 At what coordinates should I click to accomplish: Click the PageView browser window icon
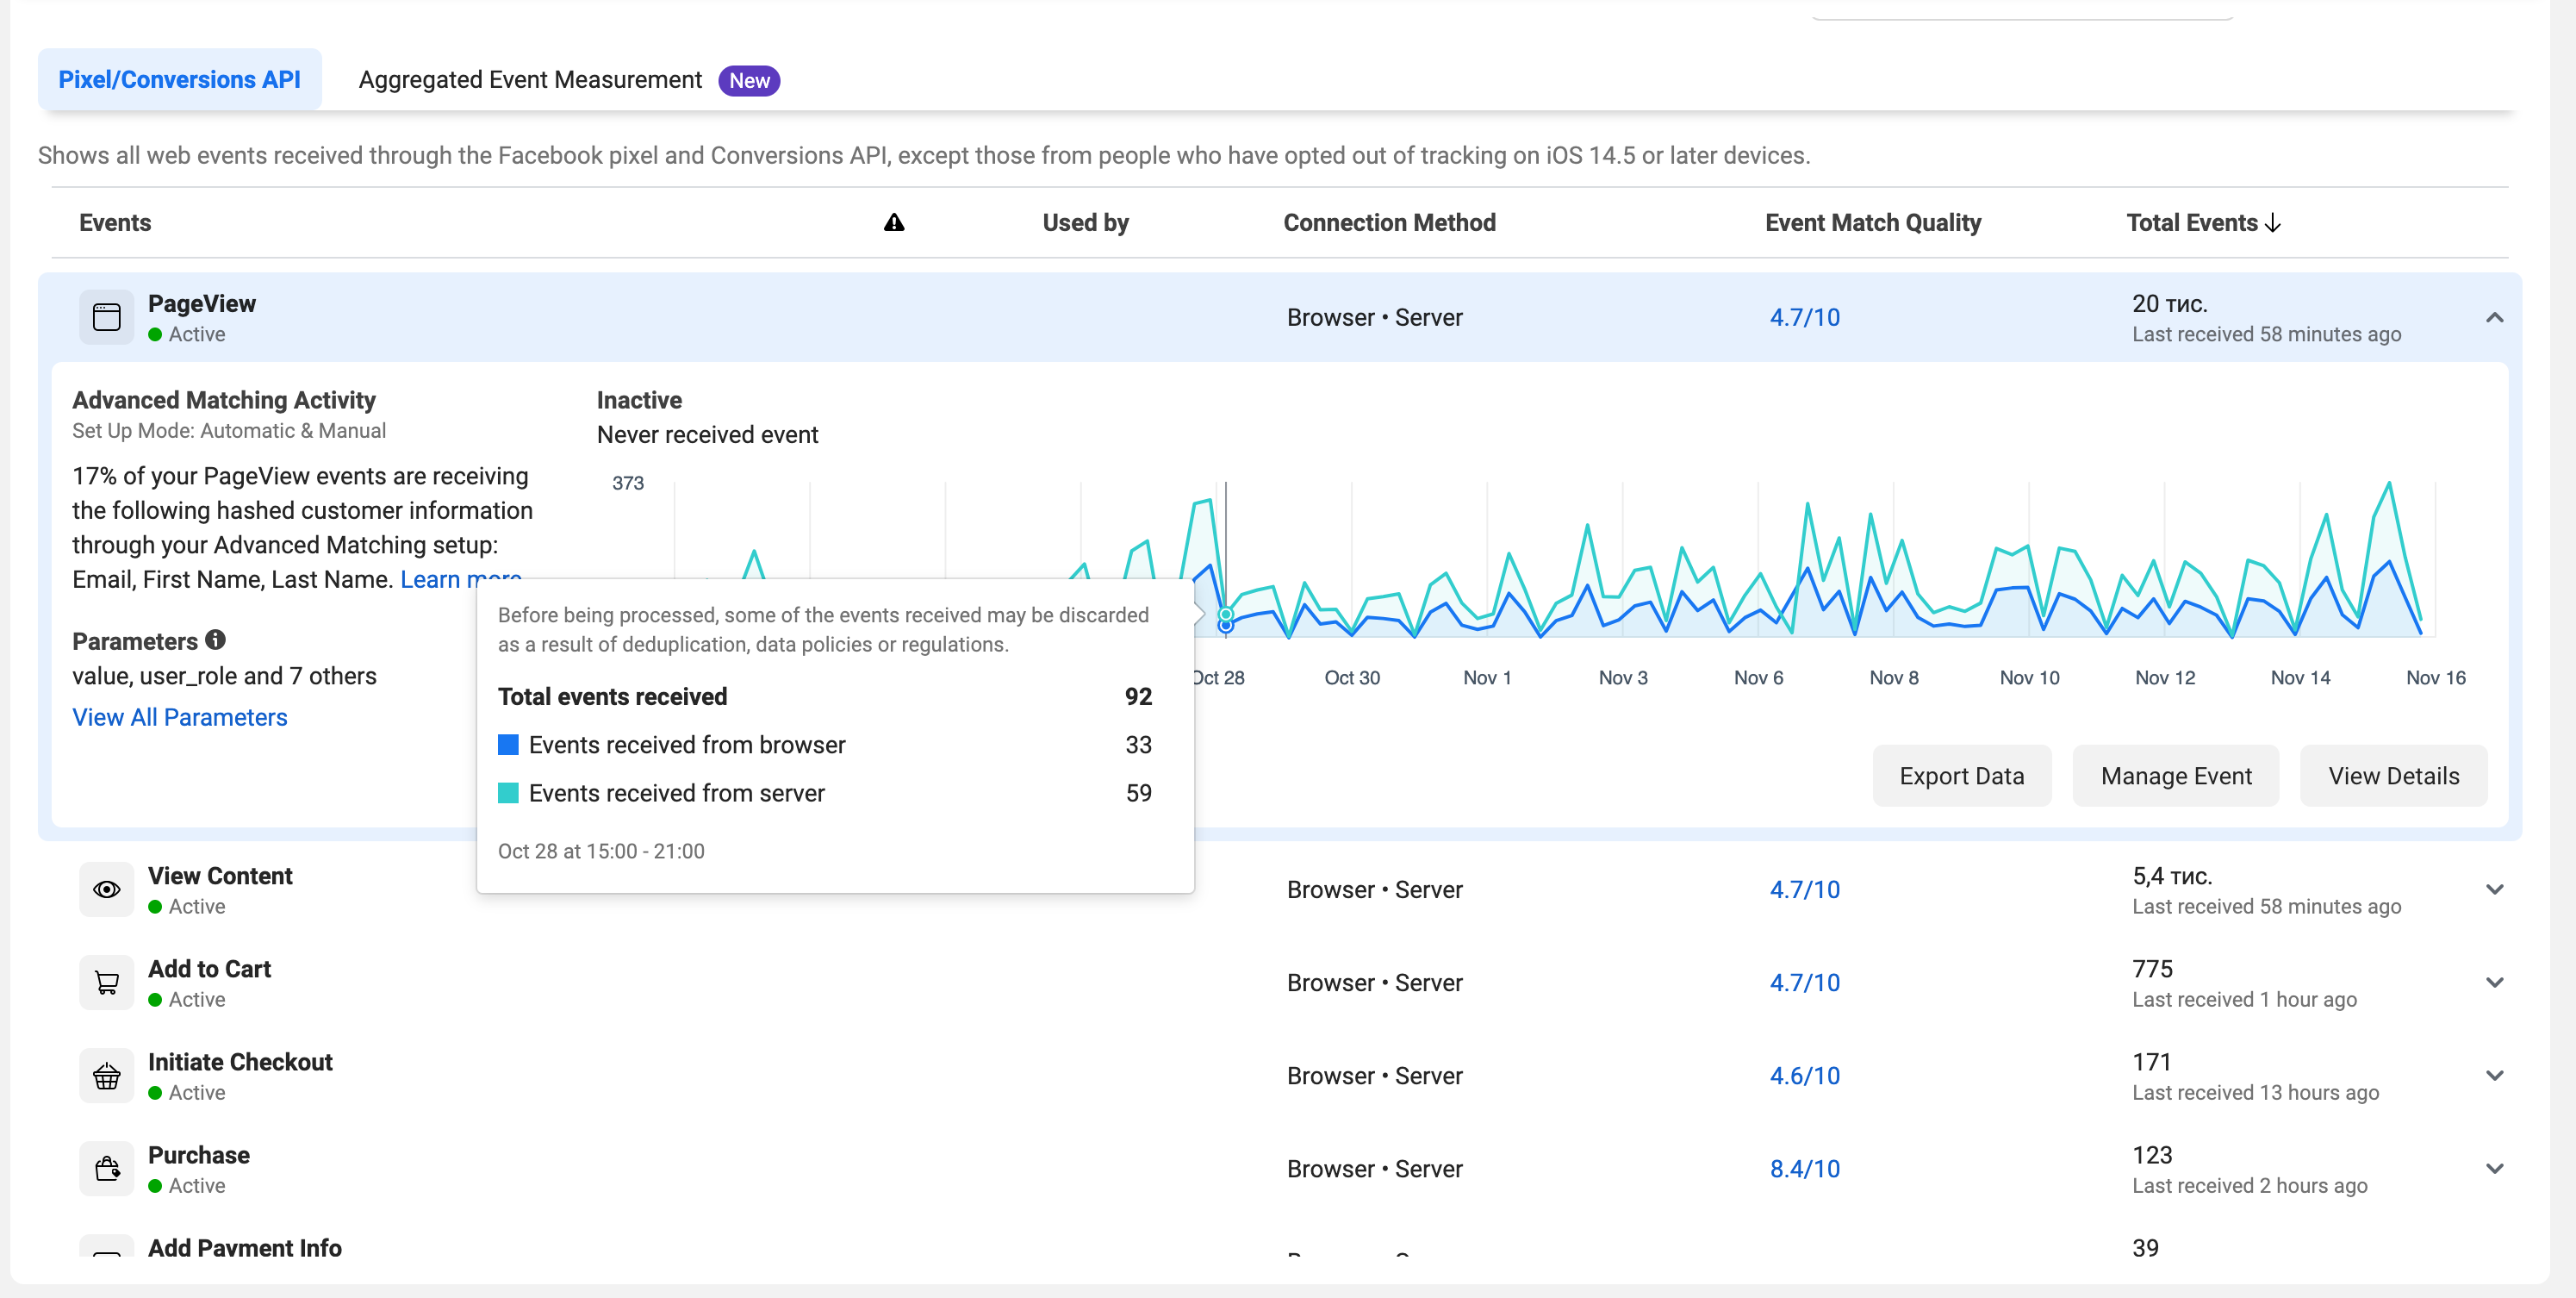pyautogui.click(x=107, y=317)
